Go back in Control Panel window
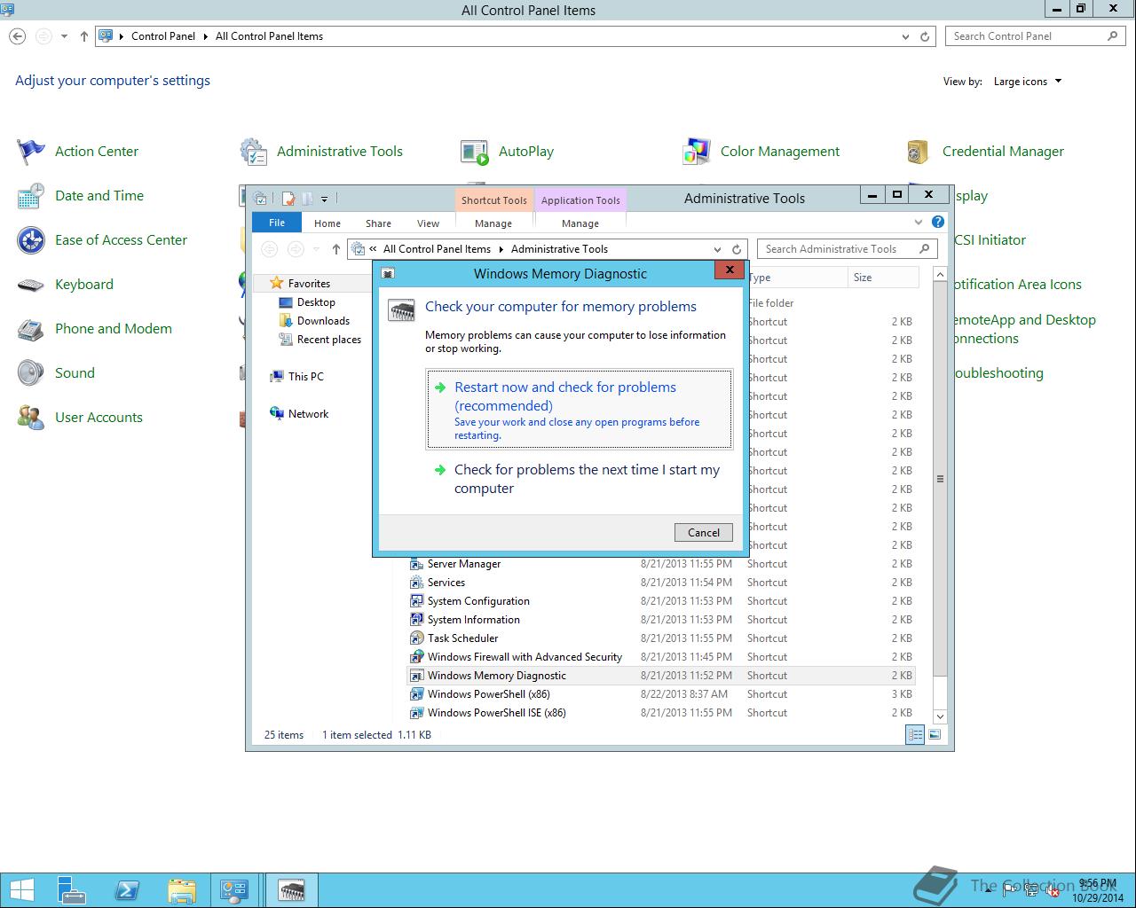The width and height of the screenshot is (1136, 908). (18, 36)
